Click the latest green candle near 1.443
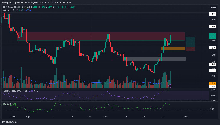The height and width of the screenshot is (125, 220). click(x=170, y=39)
